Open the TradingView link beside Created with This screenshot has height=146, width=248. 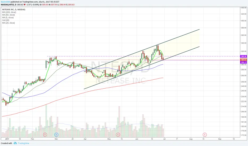[x=24, y=143]
